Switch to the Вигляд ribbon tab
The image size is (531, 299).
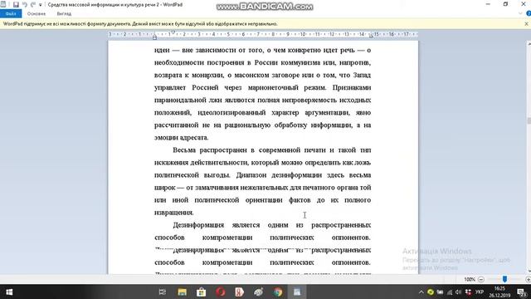(x=64, y=14)
